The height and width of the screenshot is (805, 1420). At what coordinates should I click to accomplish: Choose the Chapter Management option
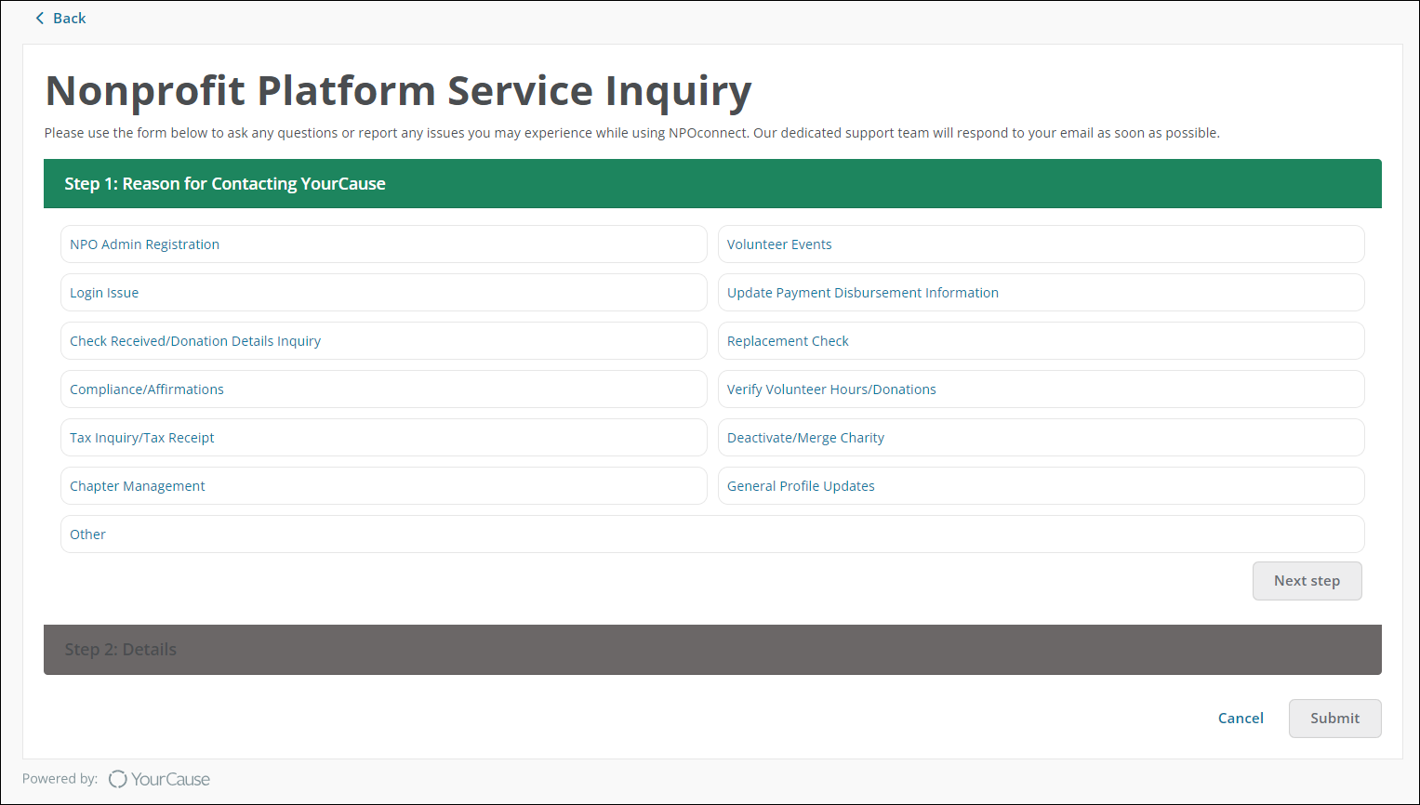(x=383, y=486)
